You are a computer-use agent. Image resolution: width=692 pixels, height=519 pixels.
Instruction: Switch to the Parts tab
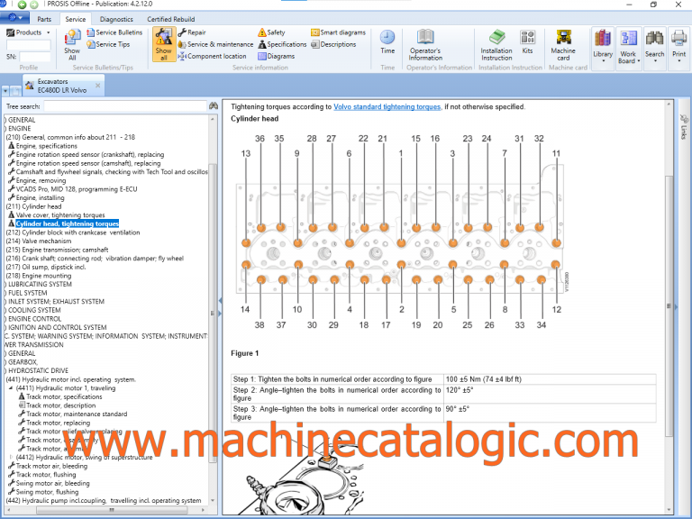pos(44,20)
